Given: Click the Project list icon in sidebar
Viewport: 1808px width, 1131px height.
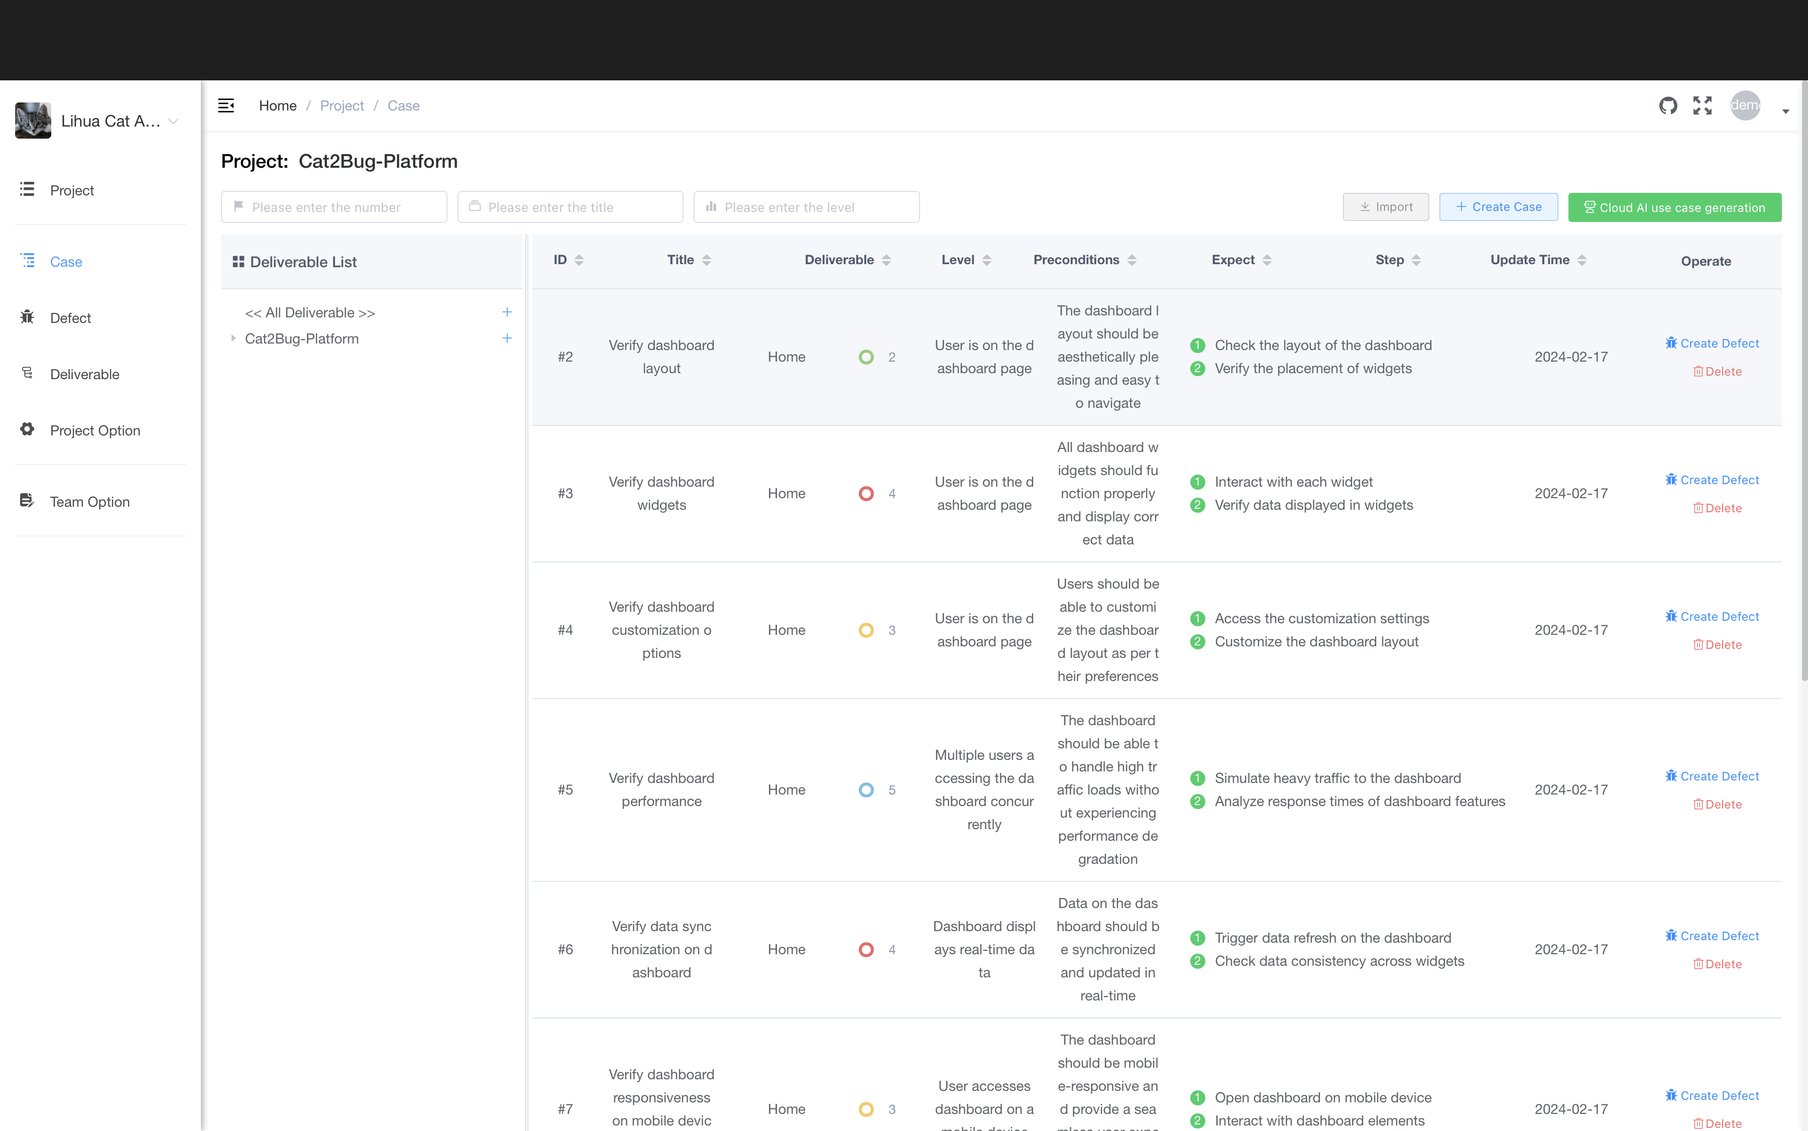Looking at the screenshot, I should coord(27,189).
